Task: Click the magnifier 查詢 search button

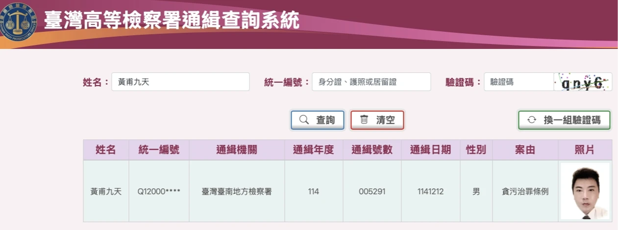Action: tap(318, 120)
